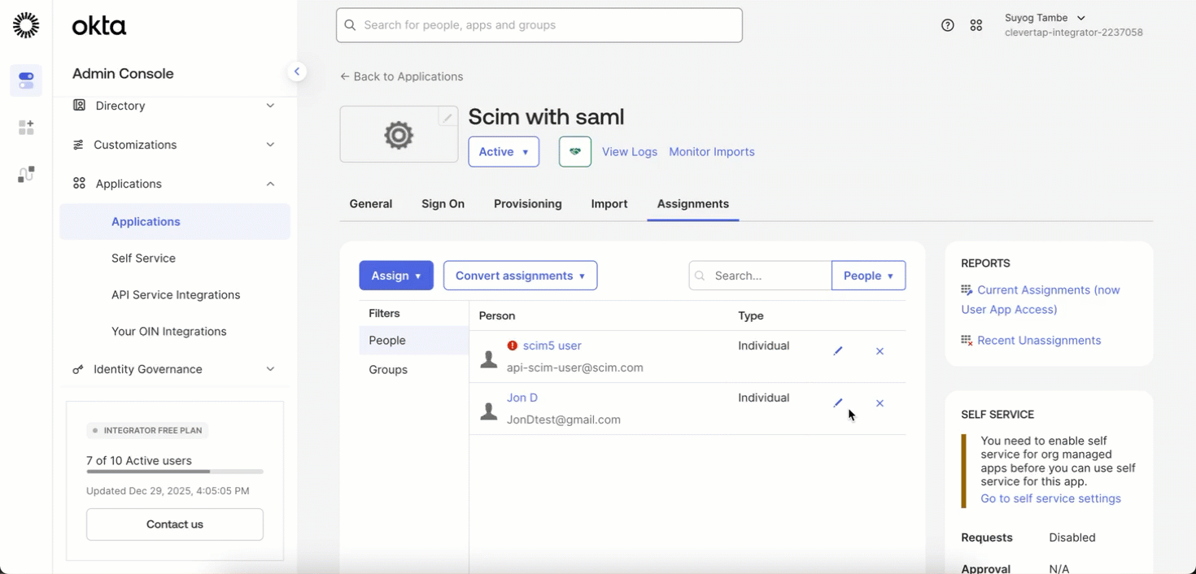
Task: Go to self service settings
Action: [x=1050, y=498]
